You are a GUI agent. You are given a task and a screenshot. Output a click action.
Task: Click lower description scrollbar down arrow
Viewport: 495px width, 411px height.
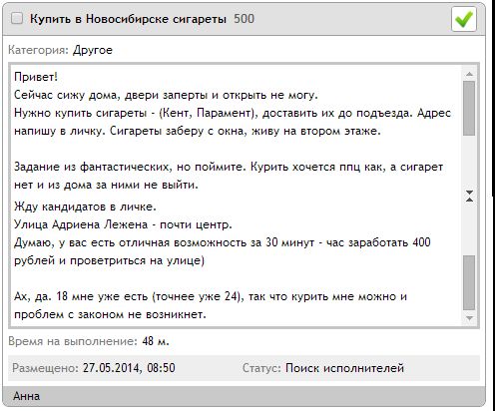(x=469, y=318)
